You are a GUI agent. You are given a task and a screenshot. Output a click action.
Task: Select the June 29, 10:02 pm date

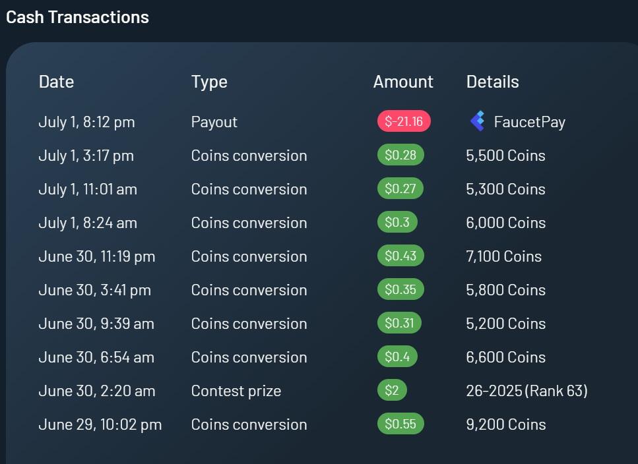[100, 425]
